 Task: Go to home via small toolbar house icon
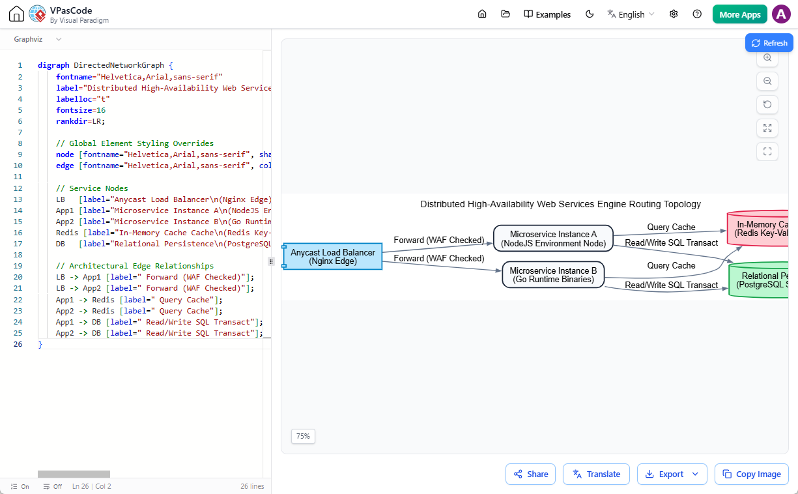tap(482, 14)
